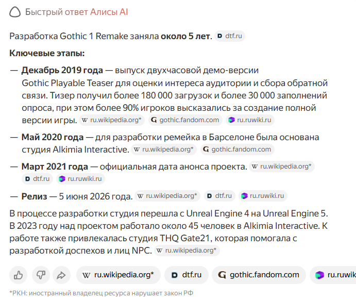Click the 'THQ Gate21' text in paragraph

184,238
